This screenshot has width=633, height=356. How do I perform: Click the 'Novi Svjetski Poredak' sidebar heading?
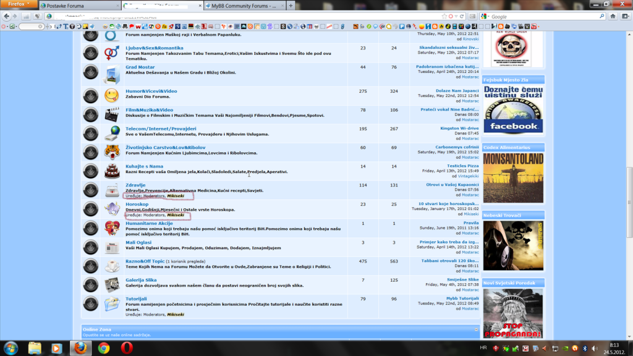coord(509,283)
